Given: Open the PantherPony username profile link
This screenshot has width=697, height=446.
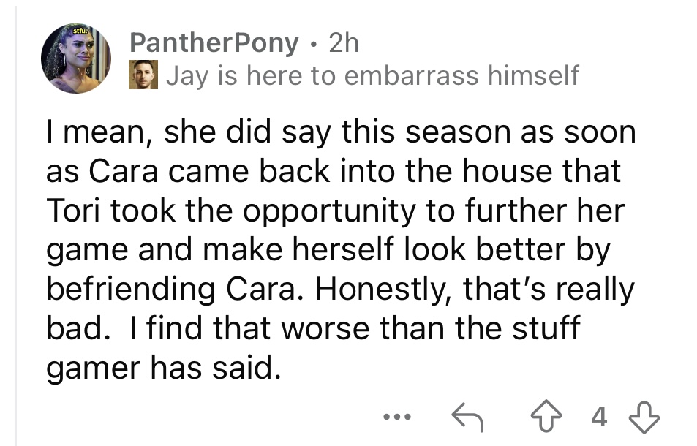Looking at the screenshot, I should click(x=214, y=43).
